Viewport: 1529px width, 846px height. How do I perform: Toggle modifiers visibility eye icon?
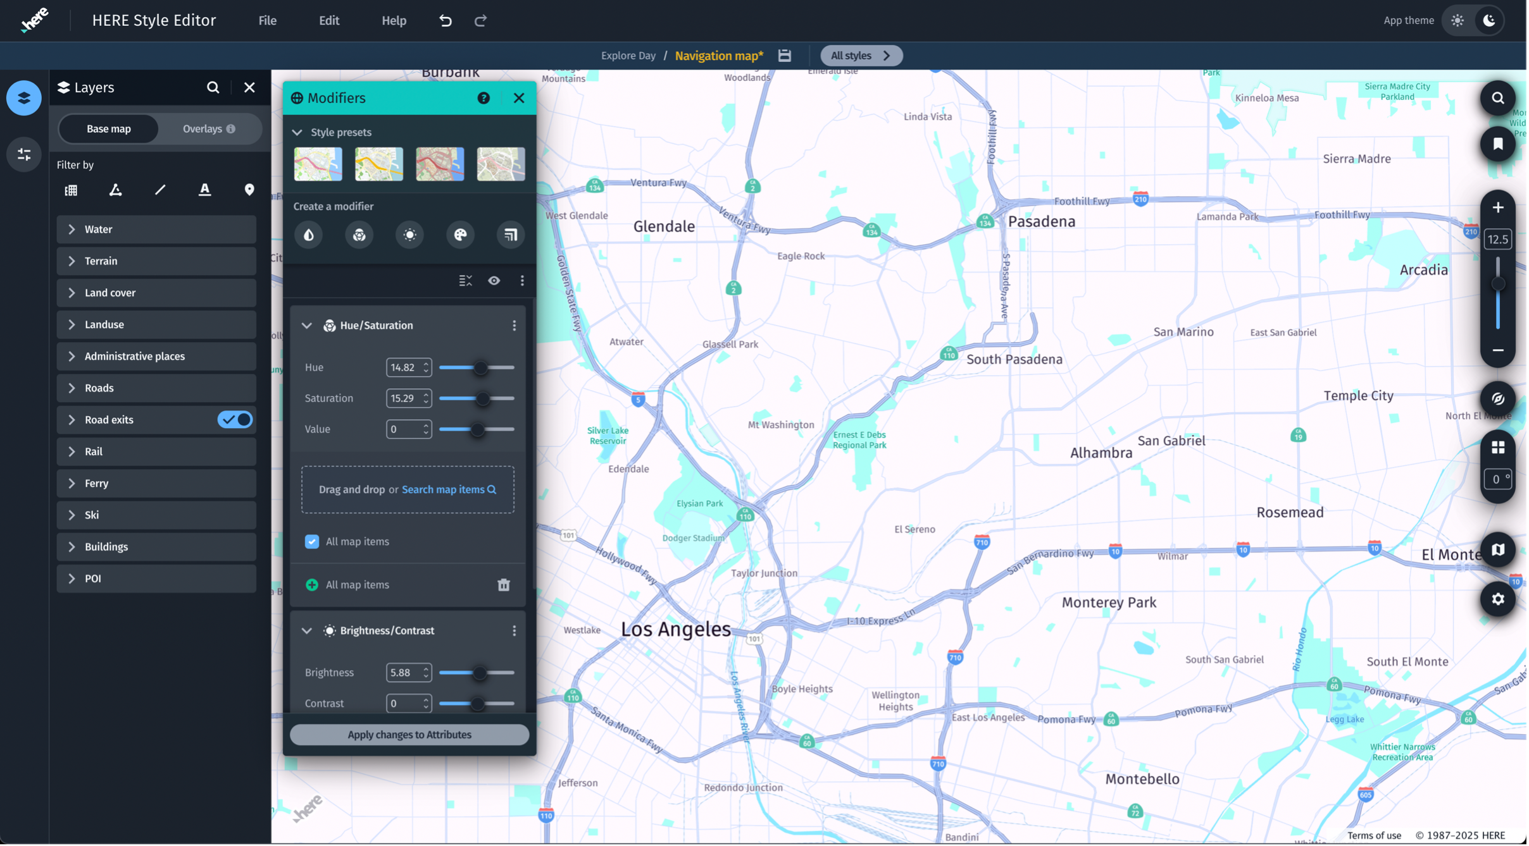tap(494, 281)
